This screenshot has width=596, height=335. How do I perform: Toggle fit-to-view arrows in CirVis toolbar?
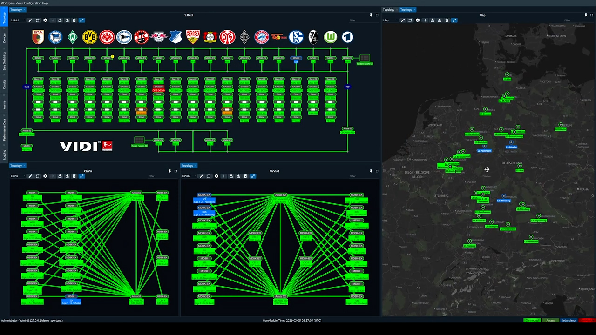click(x=81, y=176)
